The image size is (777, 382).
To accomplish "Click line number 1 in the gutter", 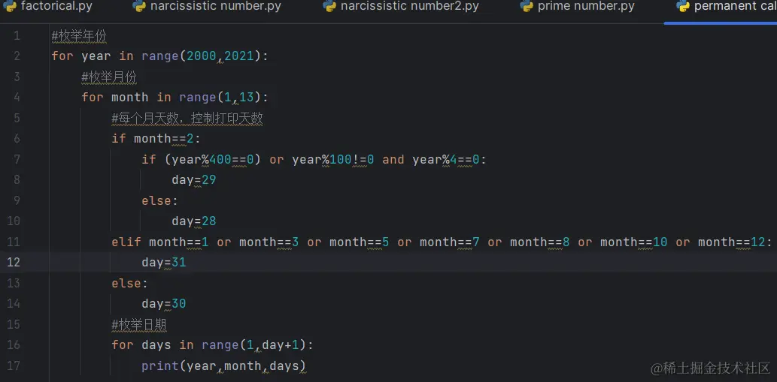I will [17, 35].
